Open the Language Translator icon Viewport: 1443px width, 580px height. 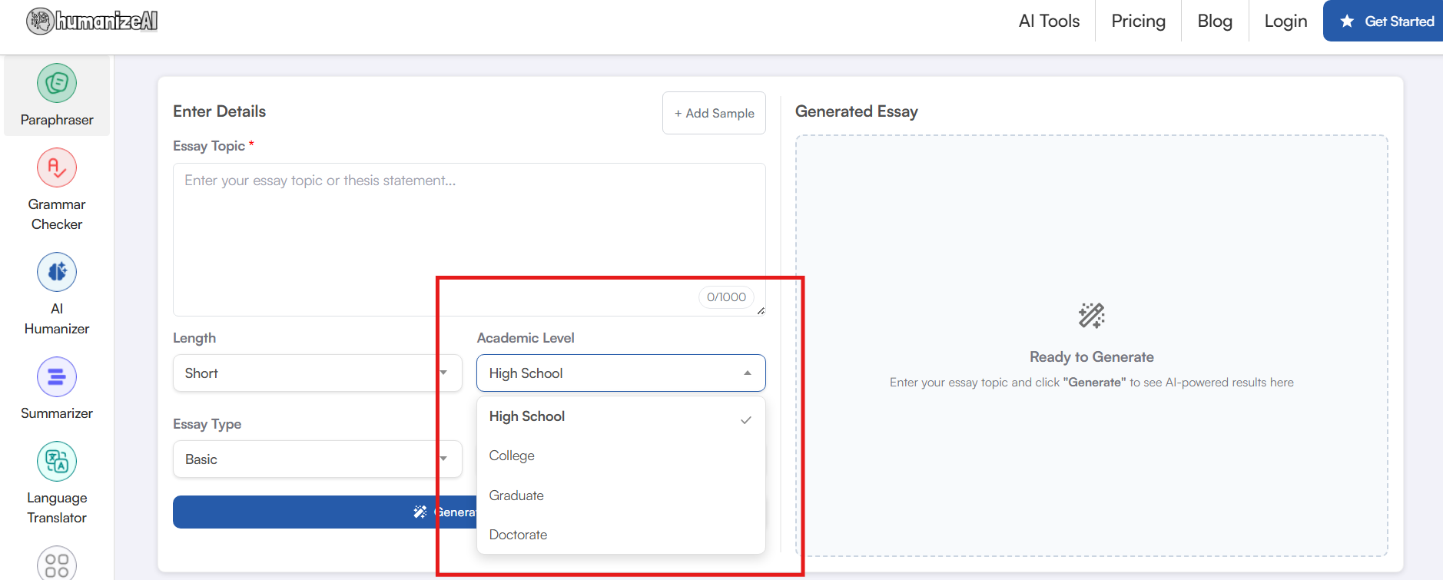tap(57, 461)
